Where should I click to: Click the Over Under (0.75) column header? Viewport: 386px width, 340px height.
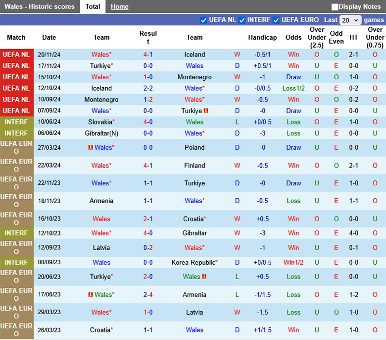[x=375, y=38]
